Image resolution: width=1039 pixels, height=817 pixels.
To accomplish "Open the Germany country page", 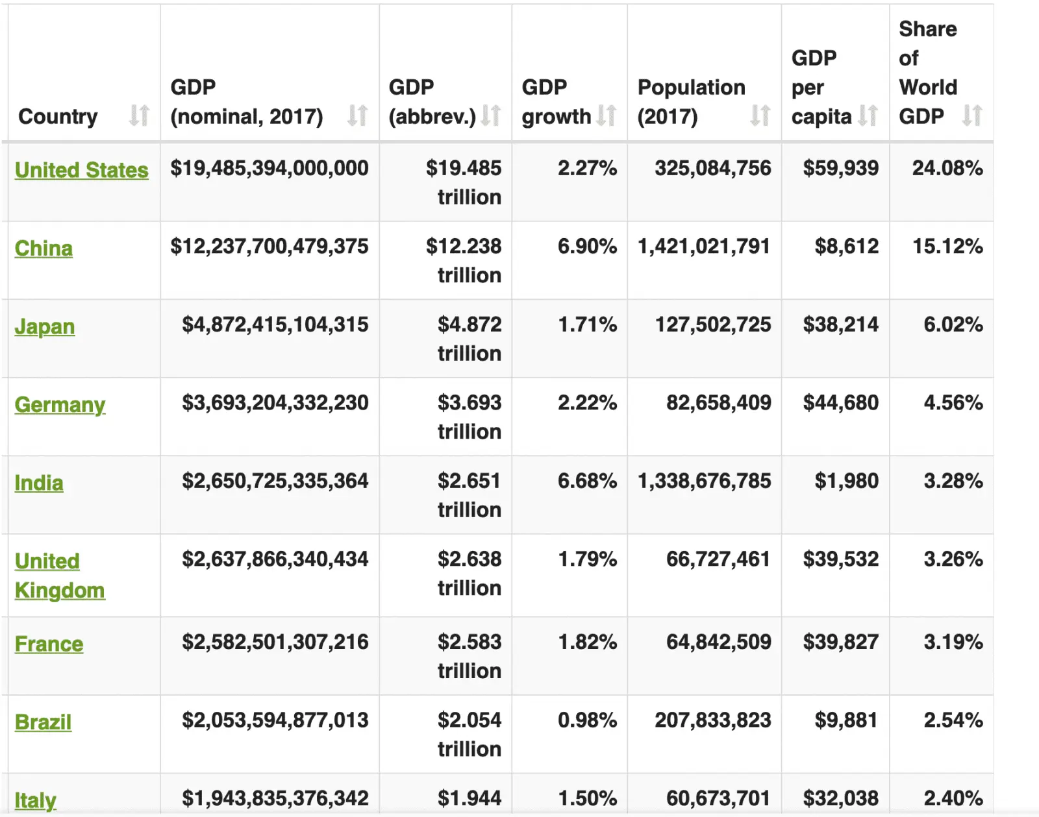I will tap(60, 405).
